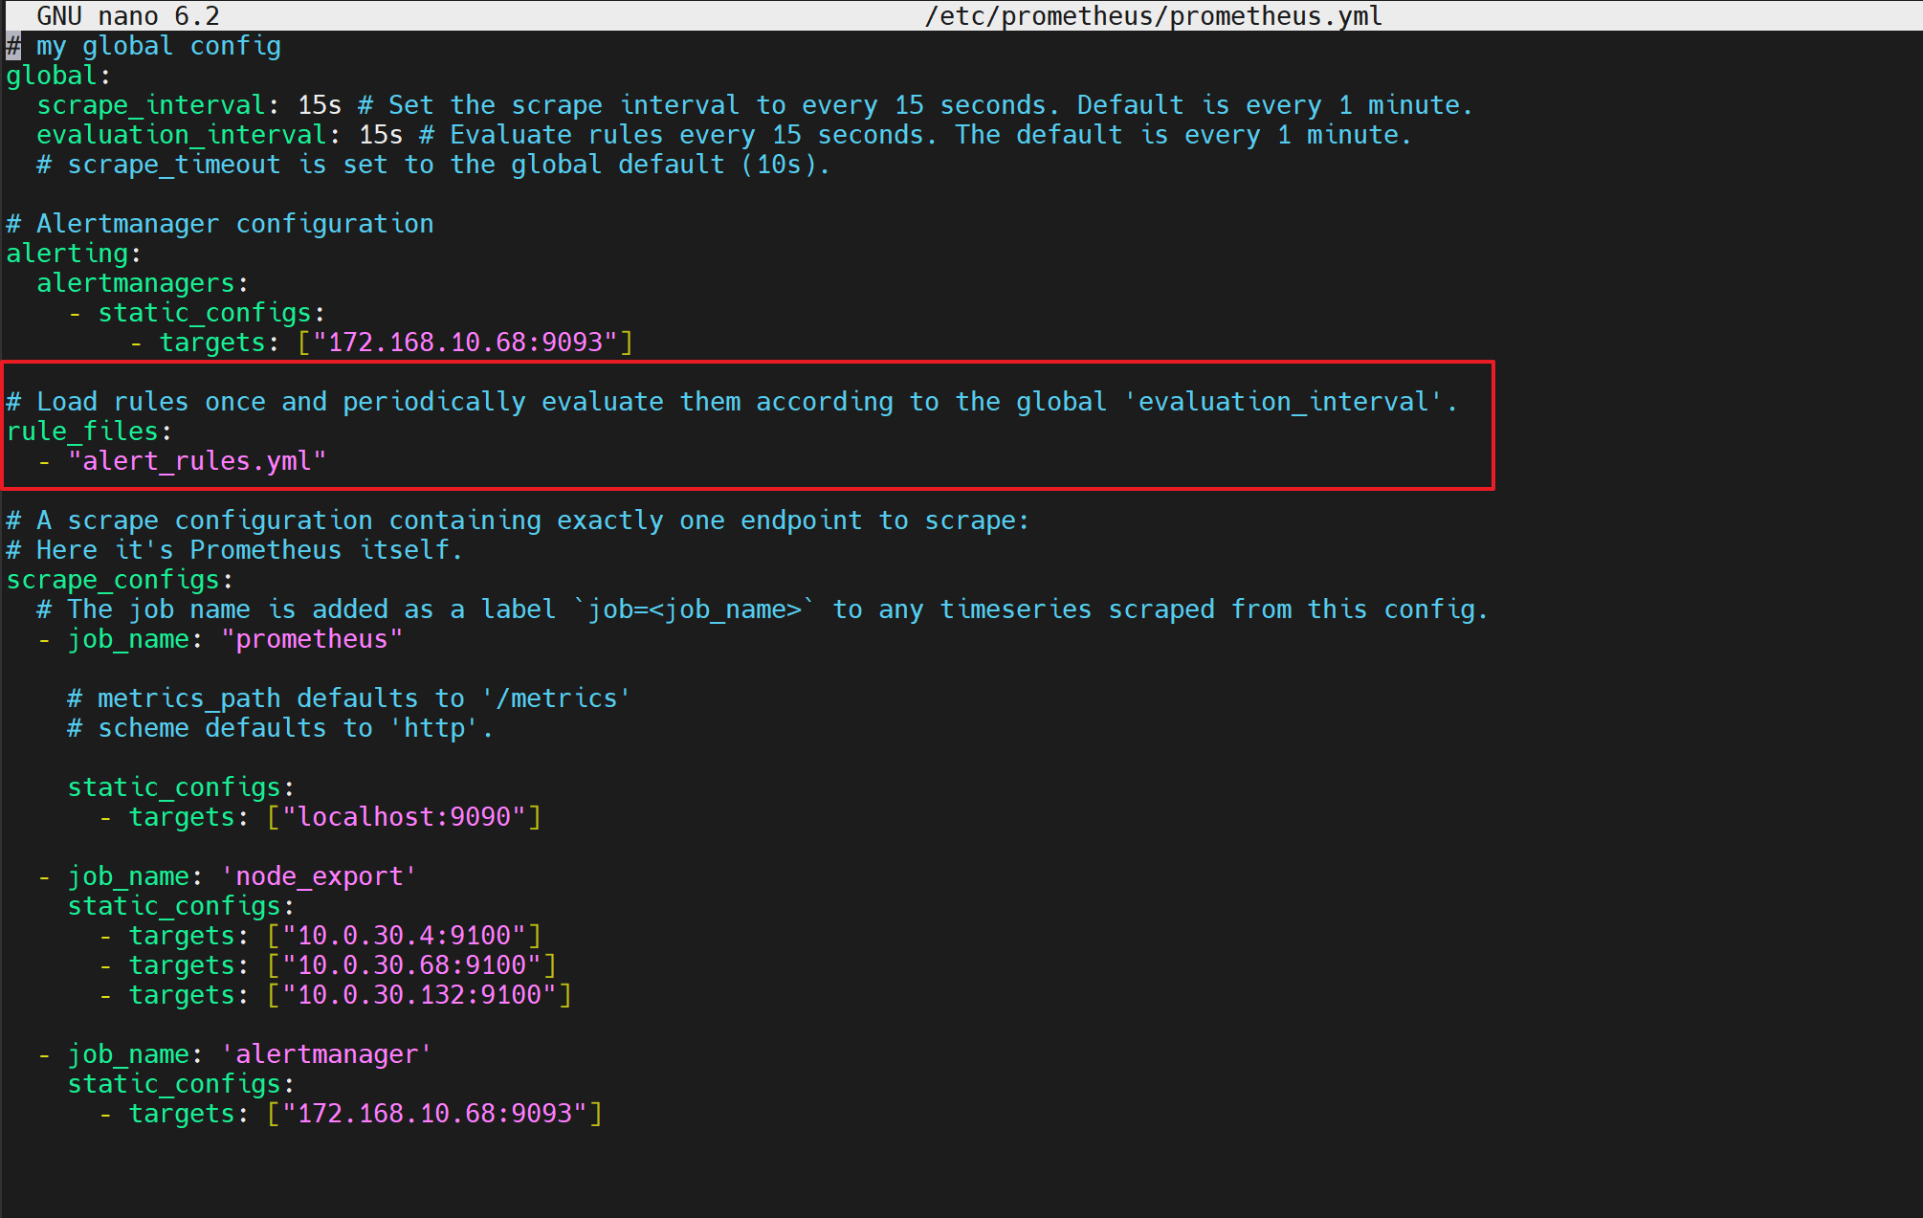
Task: Click the file path in nano title bar
Action: pos(1153,16)
